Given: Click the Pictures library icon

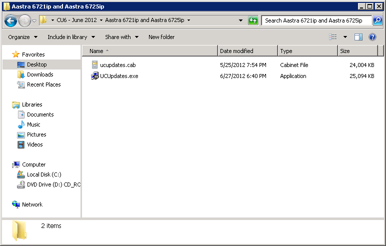Looking at the screenshot, I should (21, 134).
